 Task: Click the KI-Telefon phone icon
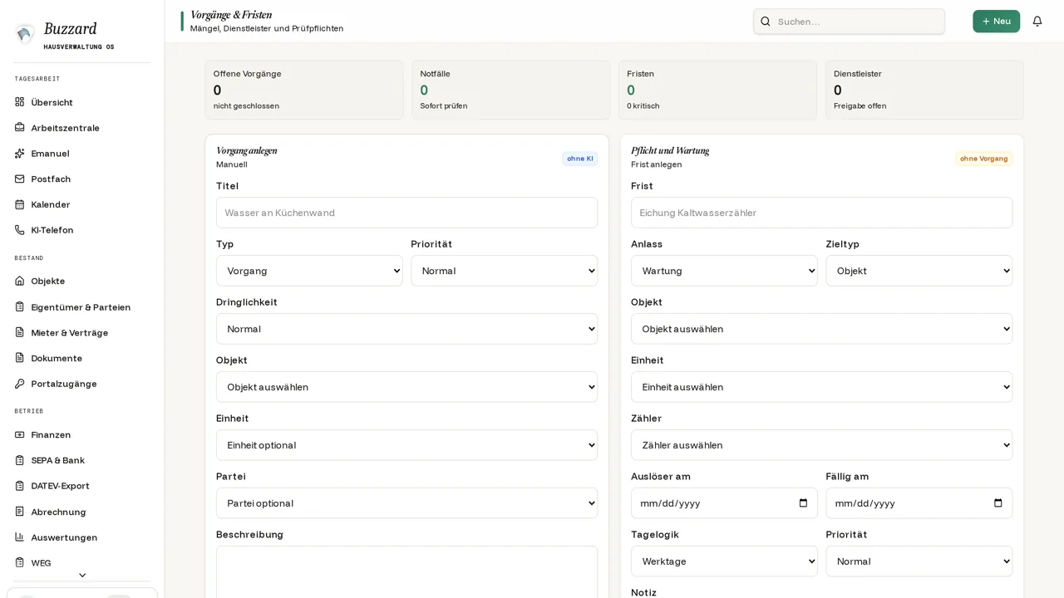coord(19,230)
